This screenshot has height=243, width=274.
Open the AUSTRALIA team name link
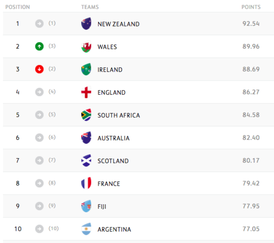113,138
